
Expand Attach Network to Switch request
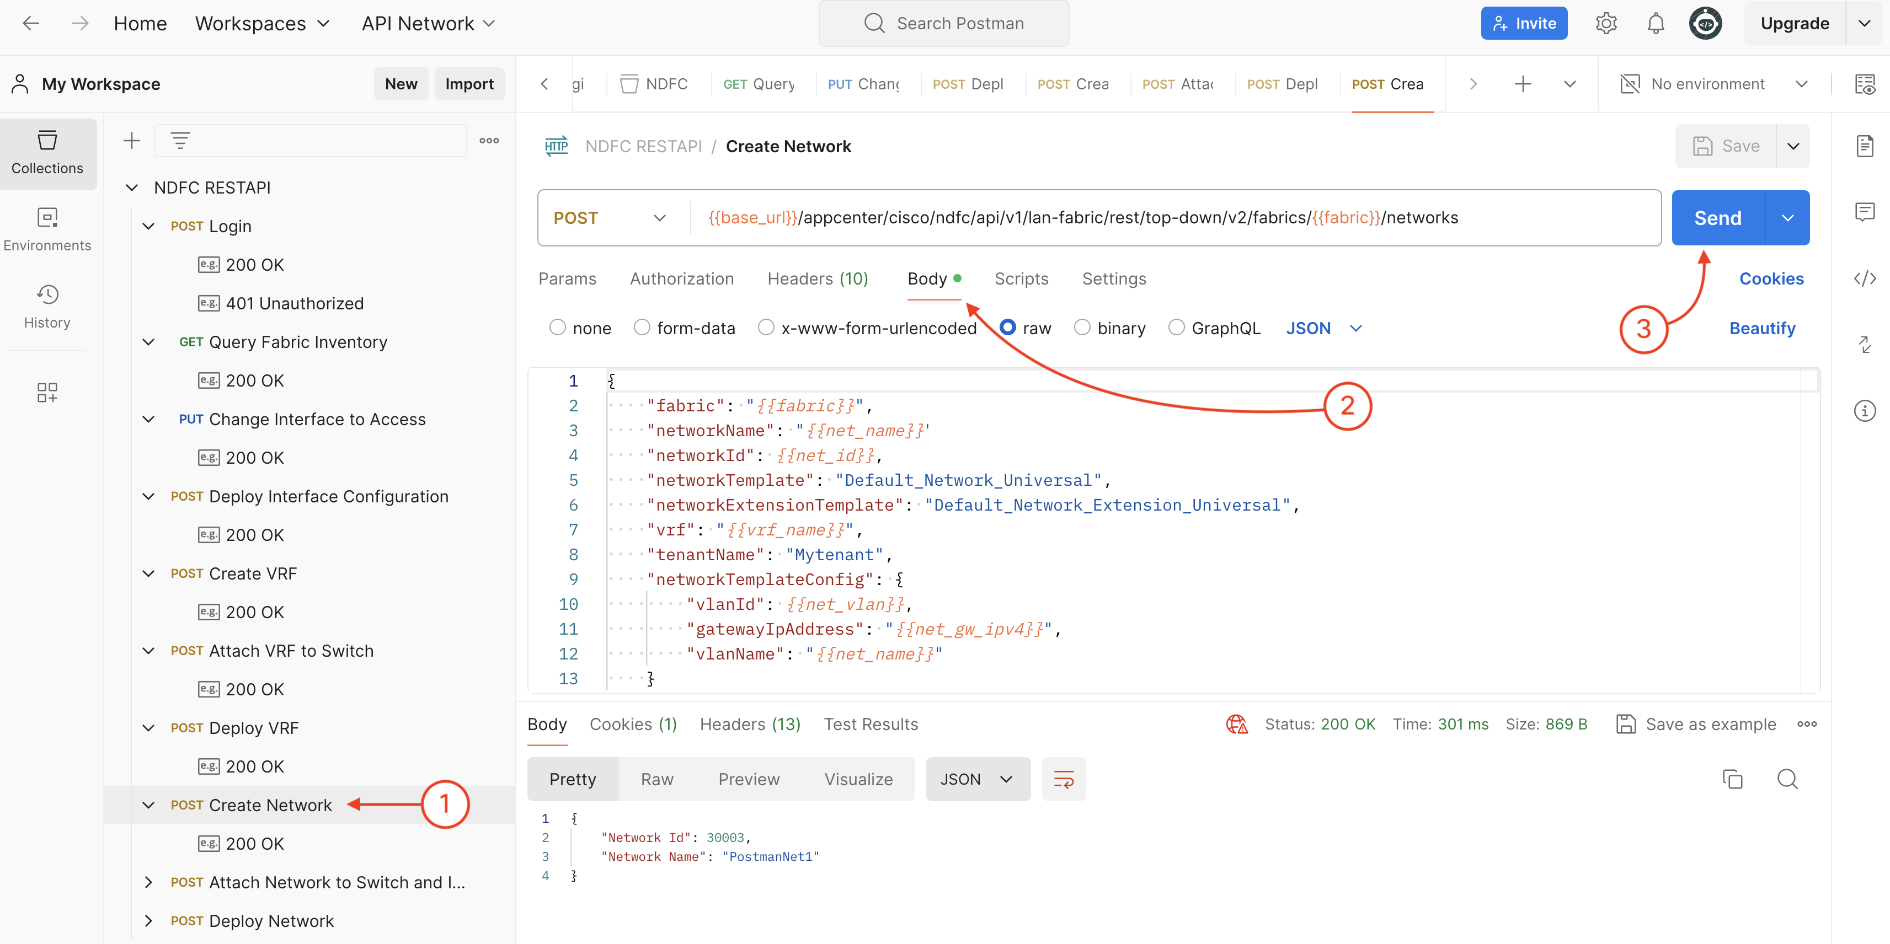click(149, 882)
